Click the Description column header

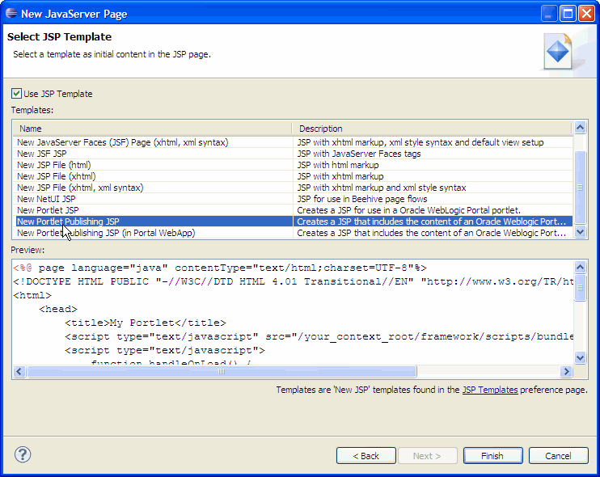432,129
